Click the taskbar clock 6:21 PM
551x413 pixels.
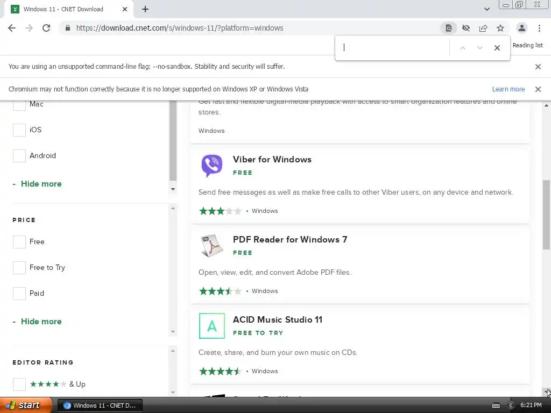(x=531, y=405)
